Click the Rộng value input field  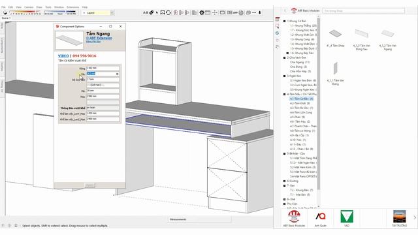(103, 68)
